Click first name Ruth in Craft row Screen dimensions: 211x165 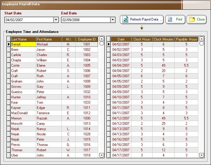tap(49, 76)
